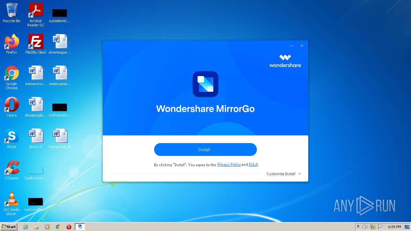Select the simplyopinio document icon
411x231 pixels.
coord(60,76)
